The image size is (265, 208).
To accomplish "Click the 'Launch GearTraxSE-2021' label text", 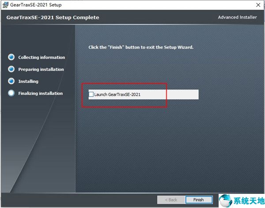I will [x=117, y=95].
